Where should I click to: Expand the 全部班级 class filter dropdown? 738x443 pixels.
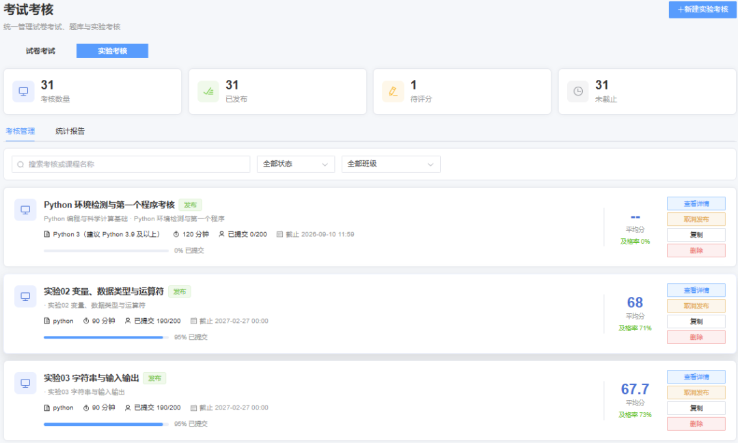tap(391, 164)
